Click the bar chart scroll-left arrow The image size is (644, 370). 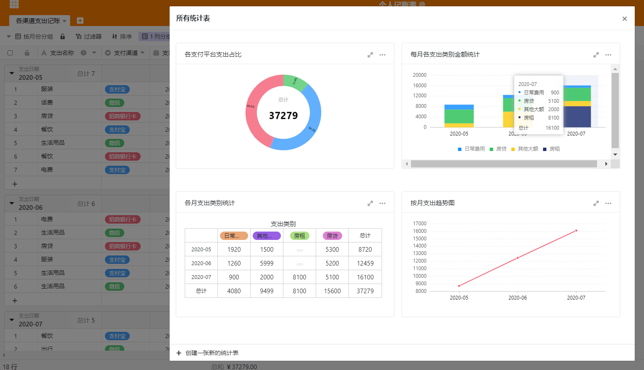(406, 164)
